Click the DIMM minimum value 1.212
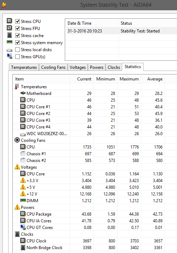 tap(110, 200)
